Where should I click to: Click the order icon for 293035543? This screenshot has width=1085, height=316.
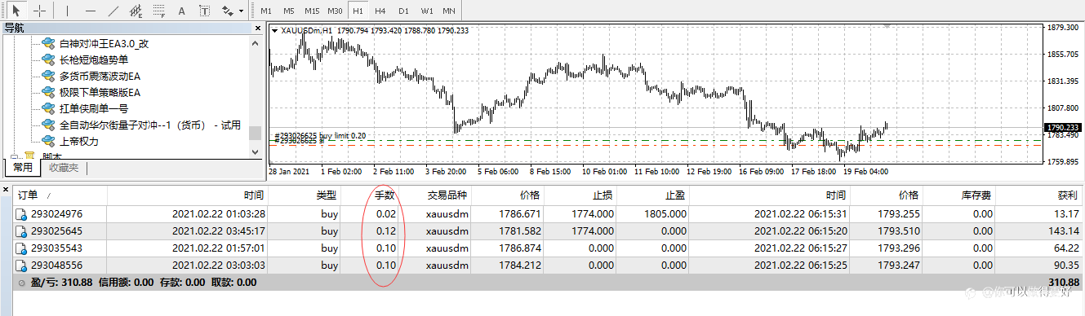(x=21, y=248)
